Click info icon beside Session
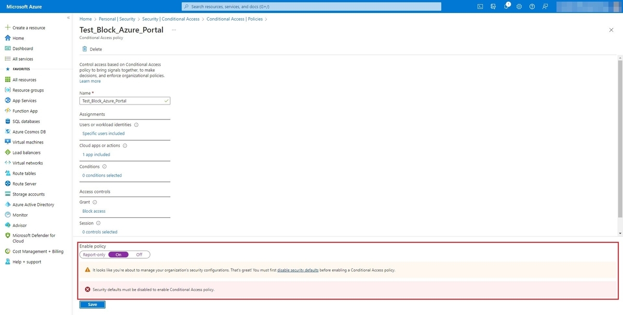 coord(98,223)
